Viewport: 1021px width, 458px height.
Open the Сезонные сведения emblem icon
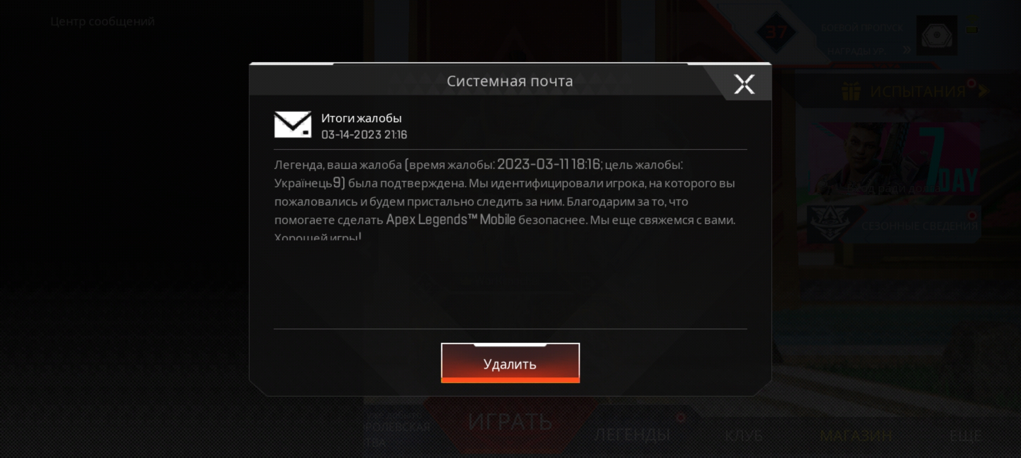[830, 223]
